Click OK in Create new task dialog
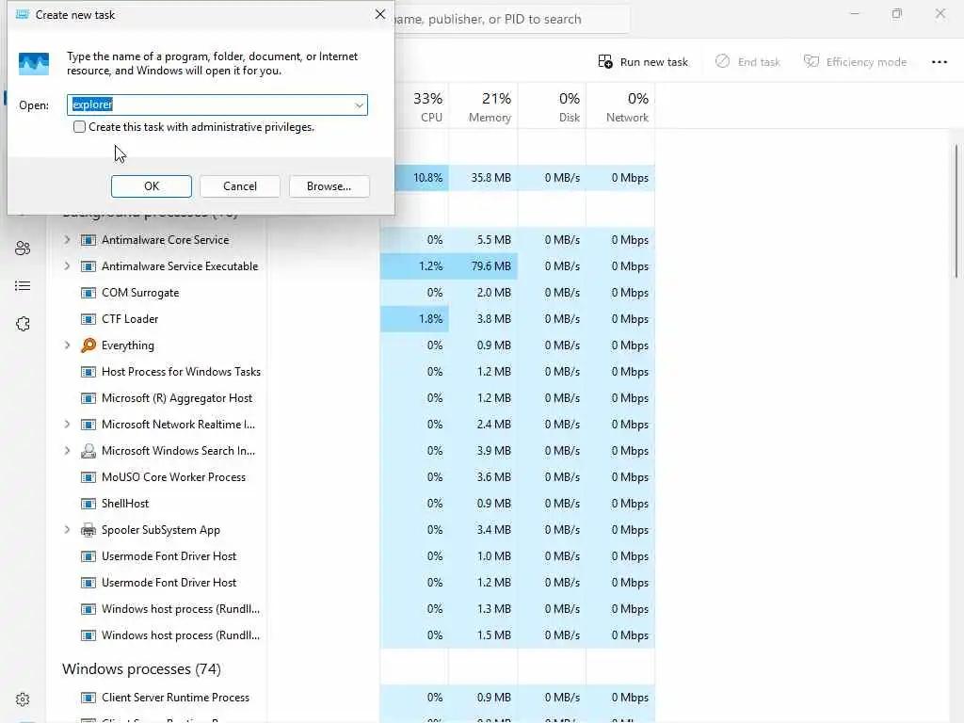This screenshot has width=964, height=723. [152, 186]
